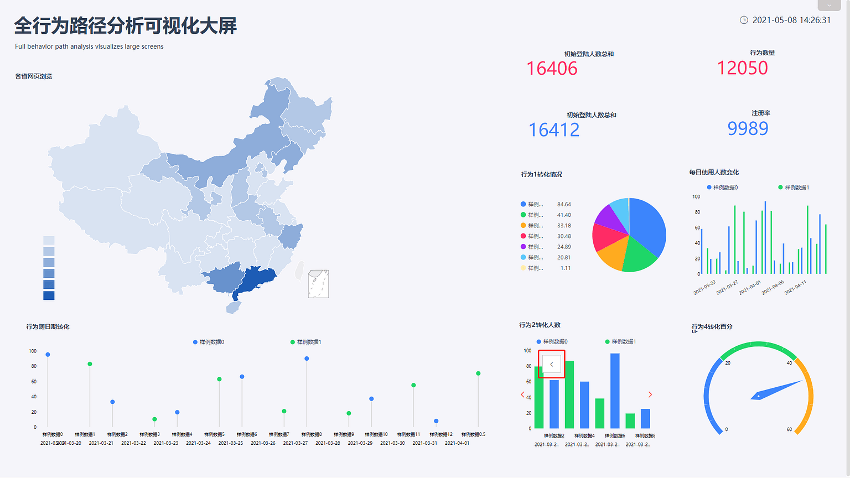Click the 行为1转化情况 pie chart heading
This screenshot has width=850, height=478.
[541, 174]
